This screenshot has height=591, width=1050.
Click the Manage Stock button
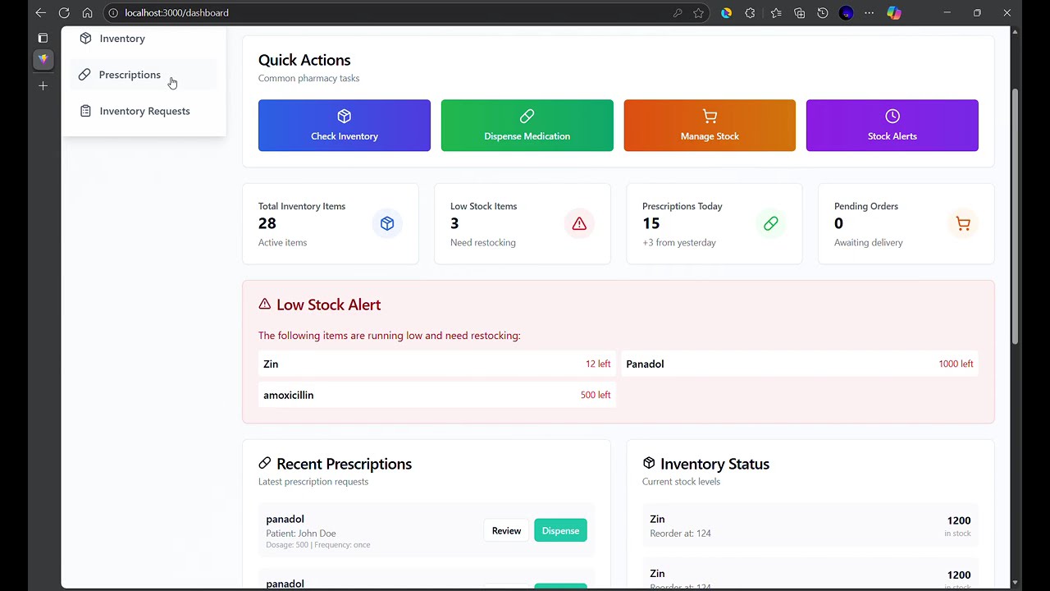[x=710, y=126]
